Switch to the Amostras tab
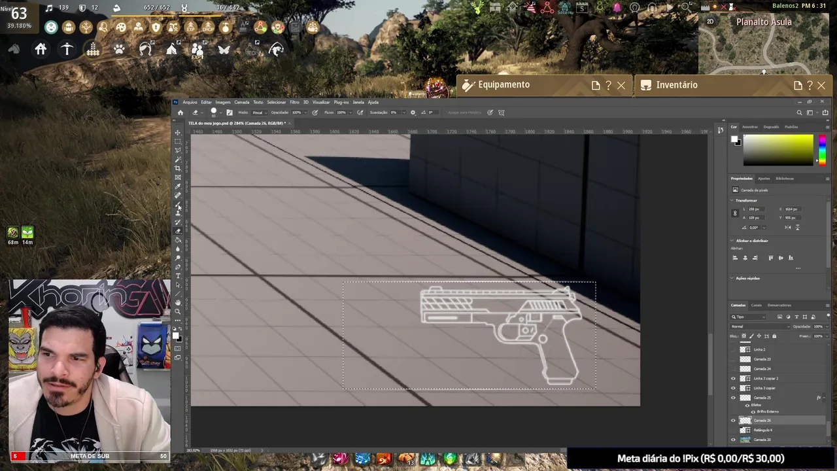The height and width of the screenshot is (471, 837). click(750, 127)
